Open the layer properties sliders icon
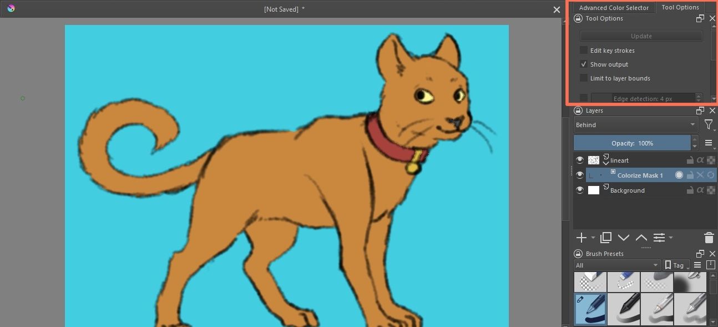 click(660, 238)
